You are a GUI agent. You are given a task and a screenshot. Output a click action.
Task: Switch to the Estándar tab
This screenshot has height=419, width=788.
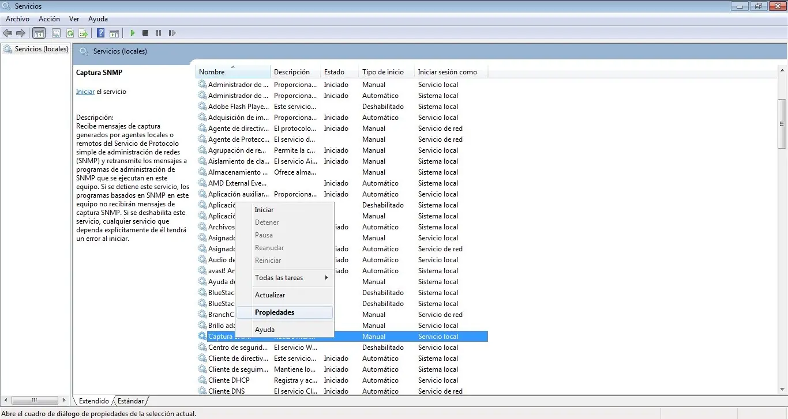(x=131, y=401)
